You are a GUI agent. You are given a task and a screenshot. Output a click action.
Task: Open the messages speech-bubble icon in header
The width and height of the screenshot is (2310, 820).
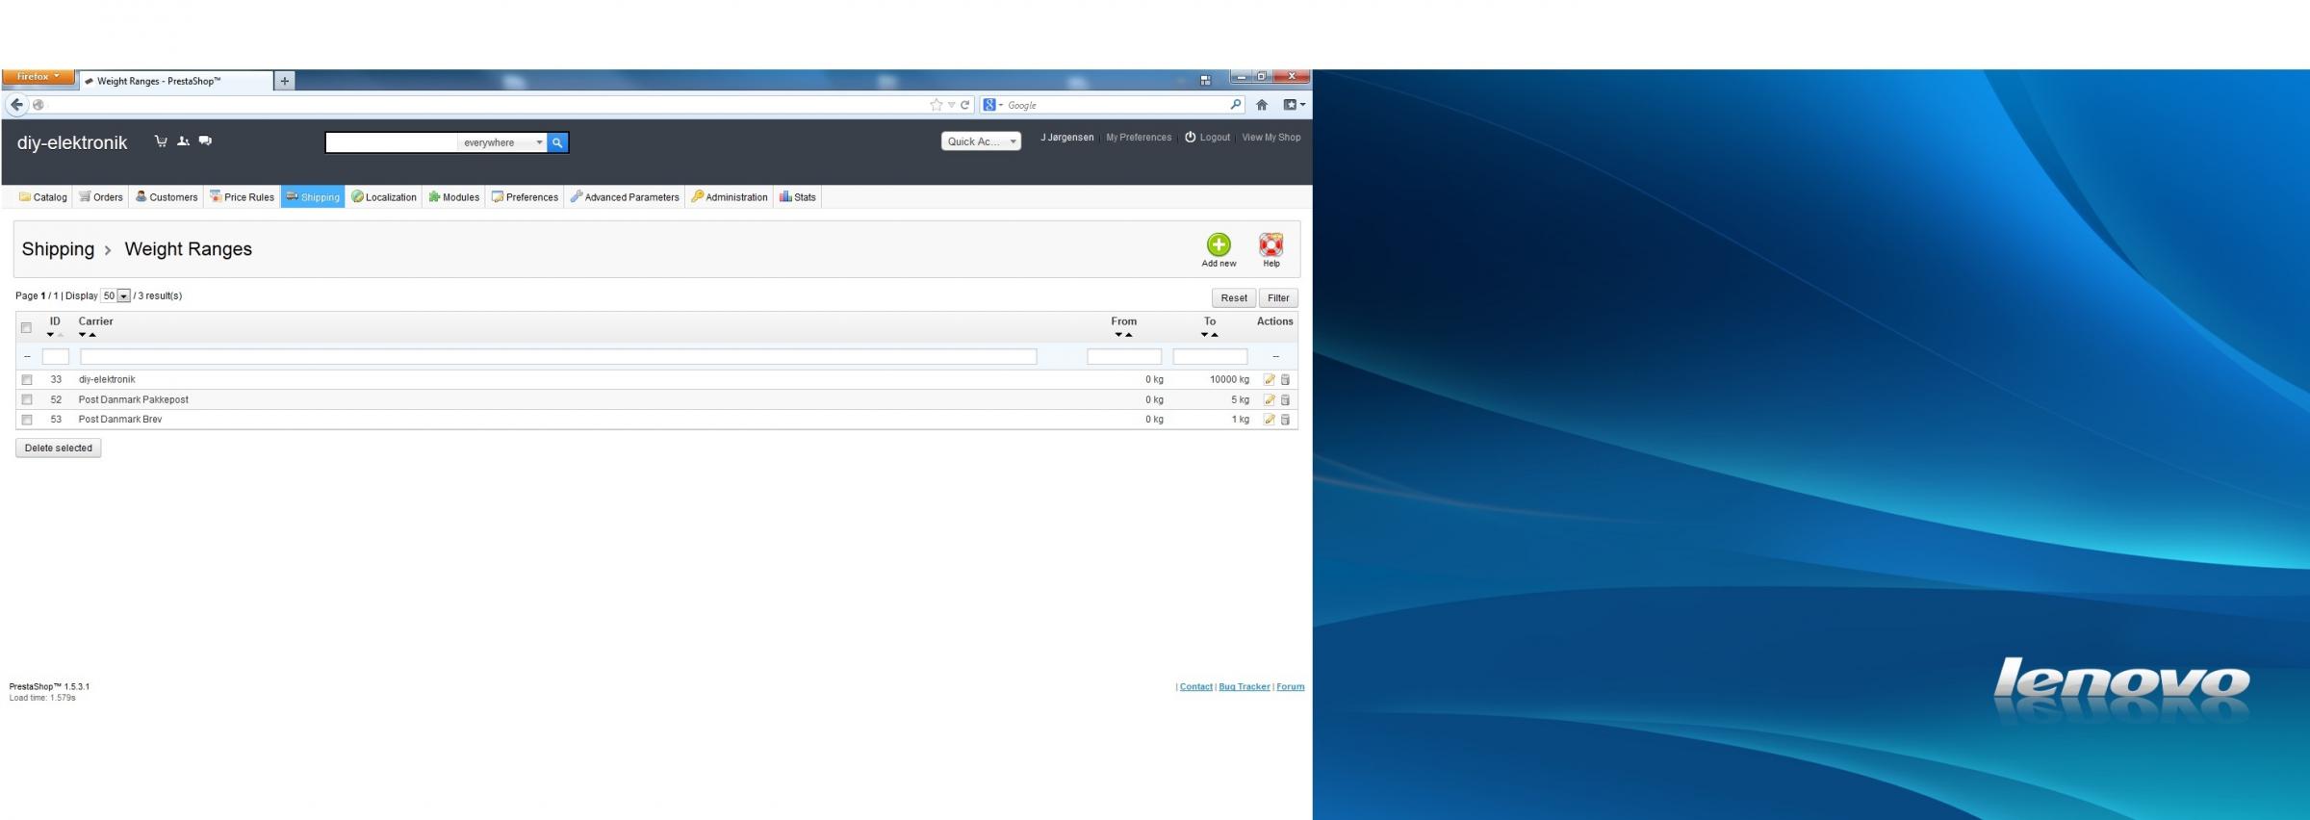coord(205,141)
